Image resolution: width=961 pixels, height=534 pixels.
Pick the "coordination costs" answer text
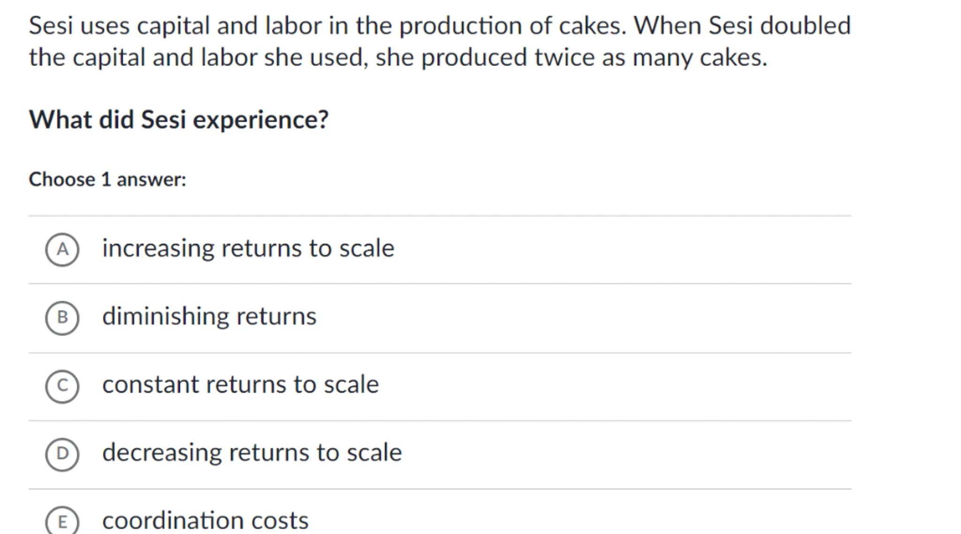point(205,521)
